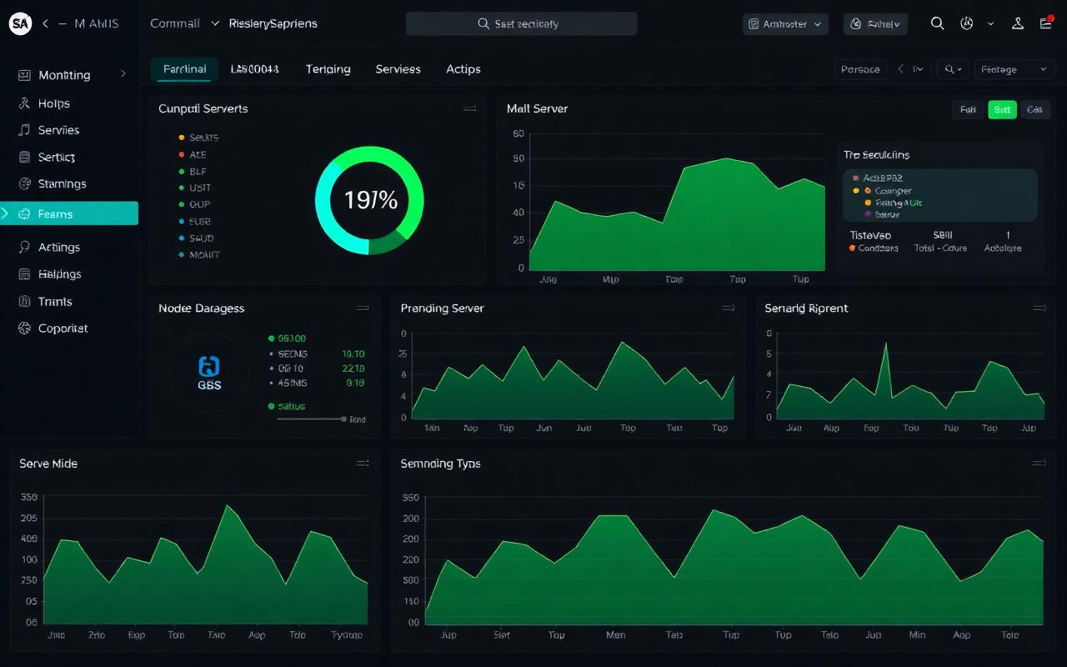
Task: Click the Acbolere label
Action: click(x=1002, y=248)
